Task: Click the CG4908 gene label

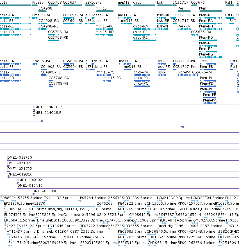Action: click(x=45, y=8)
